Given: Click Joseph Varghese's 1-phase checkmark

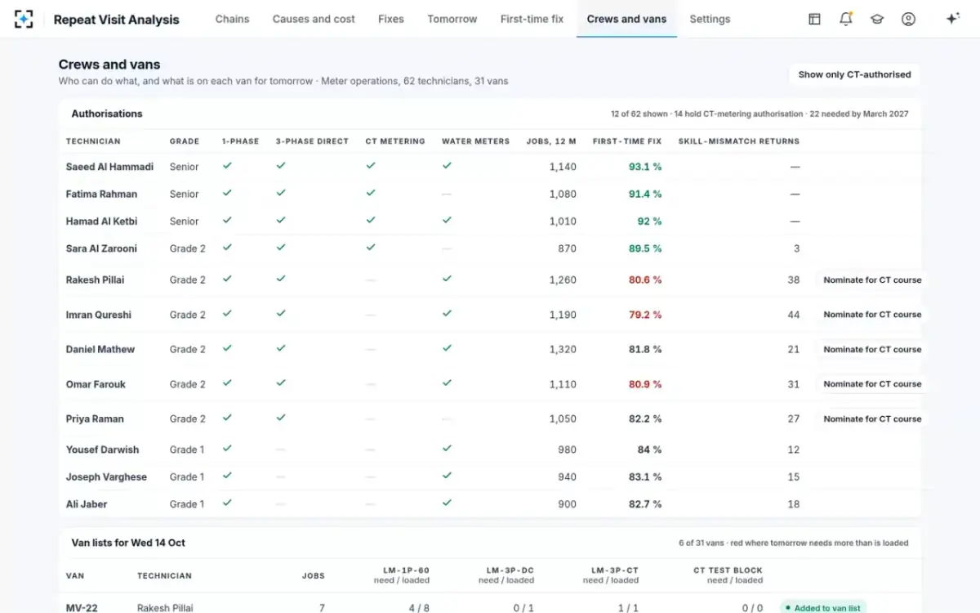Looking at the screenshot, I should coord(227,476).
